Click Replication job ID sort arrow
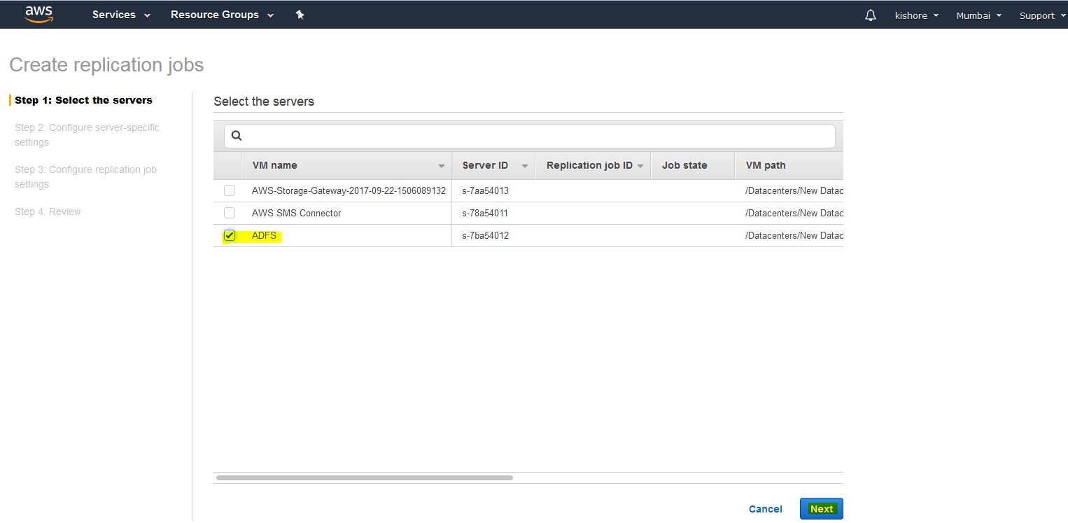 (x=640, y=166)
